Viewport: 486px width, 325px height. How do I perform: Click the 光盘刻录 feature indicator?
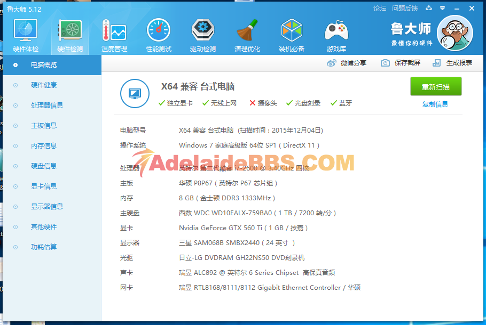point(303,103)
